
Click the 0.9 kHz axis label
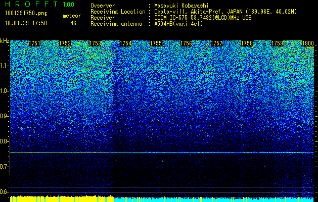(4, 116)
